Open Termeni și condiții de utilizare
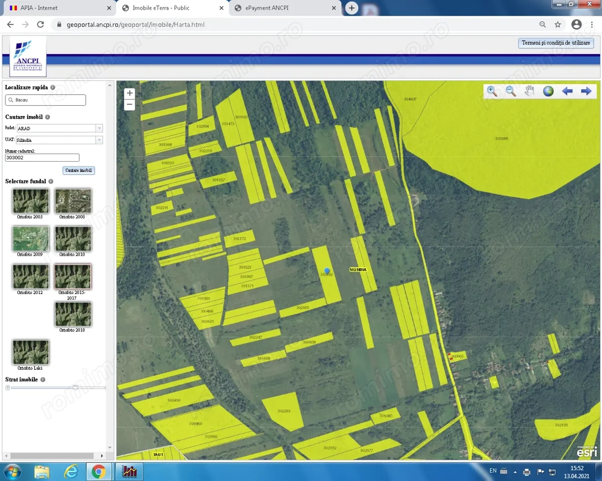Screen dimensions: 602x481 pos(556,43)
